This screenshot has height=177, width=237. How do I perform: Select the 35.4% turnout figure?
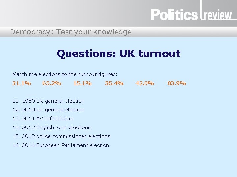114,83
